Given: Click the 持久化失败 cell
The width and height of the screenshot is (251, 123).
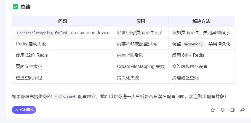Looking at the screenshot, I should coord(141,78).
